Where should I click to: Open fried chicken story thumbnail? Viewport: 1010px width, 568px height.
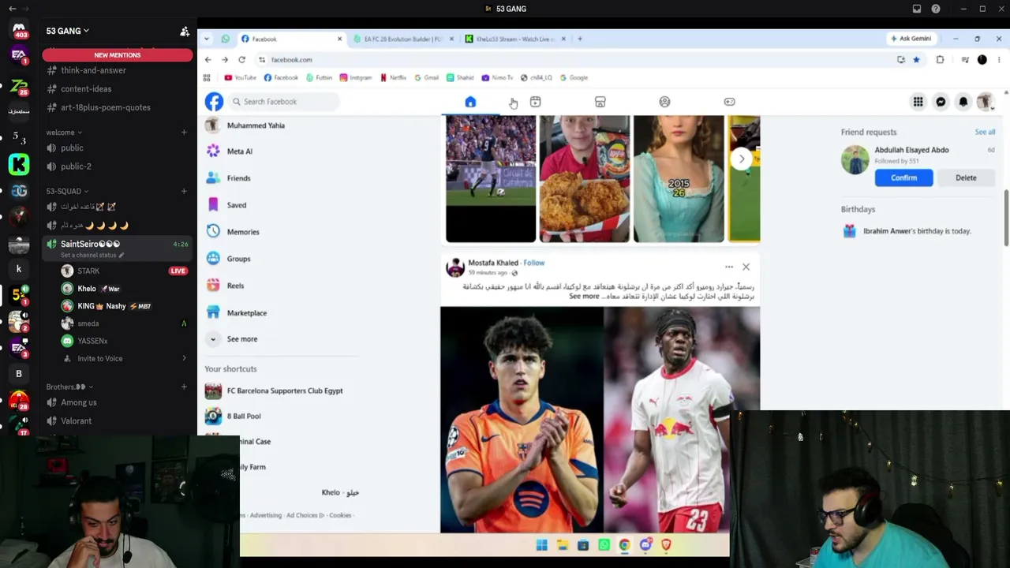[585, 178]
